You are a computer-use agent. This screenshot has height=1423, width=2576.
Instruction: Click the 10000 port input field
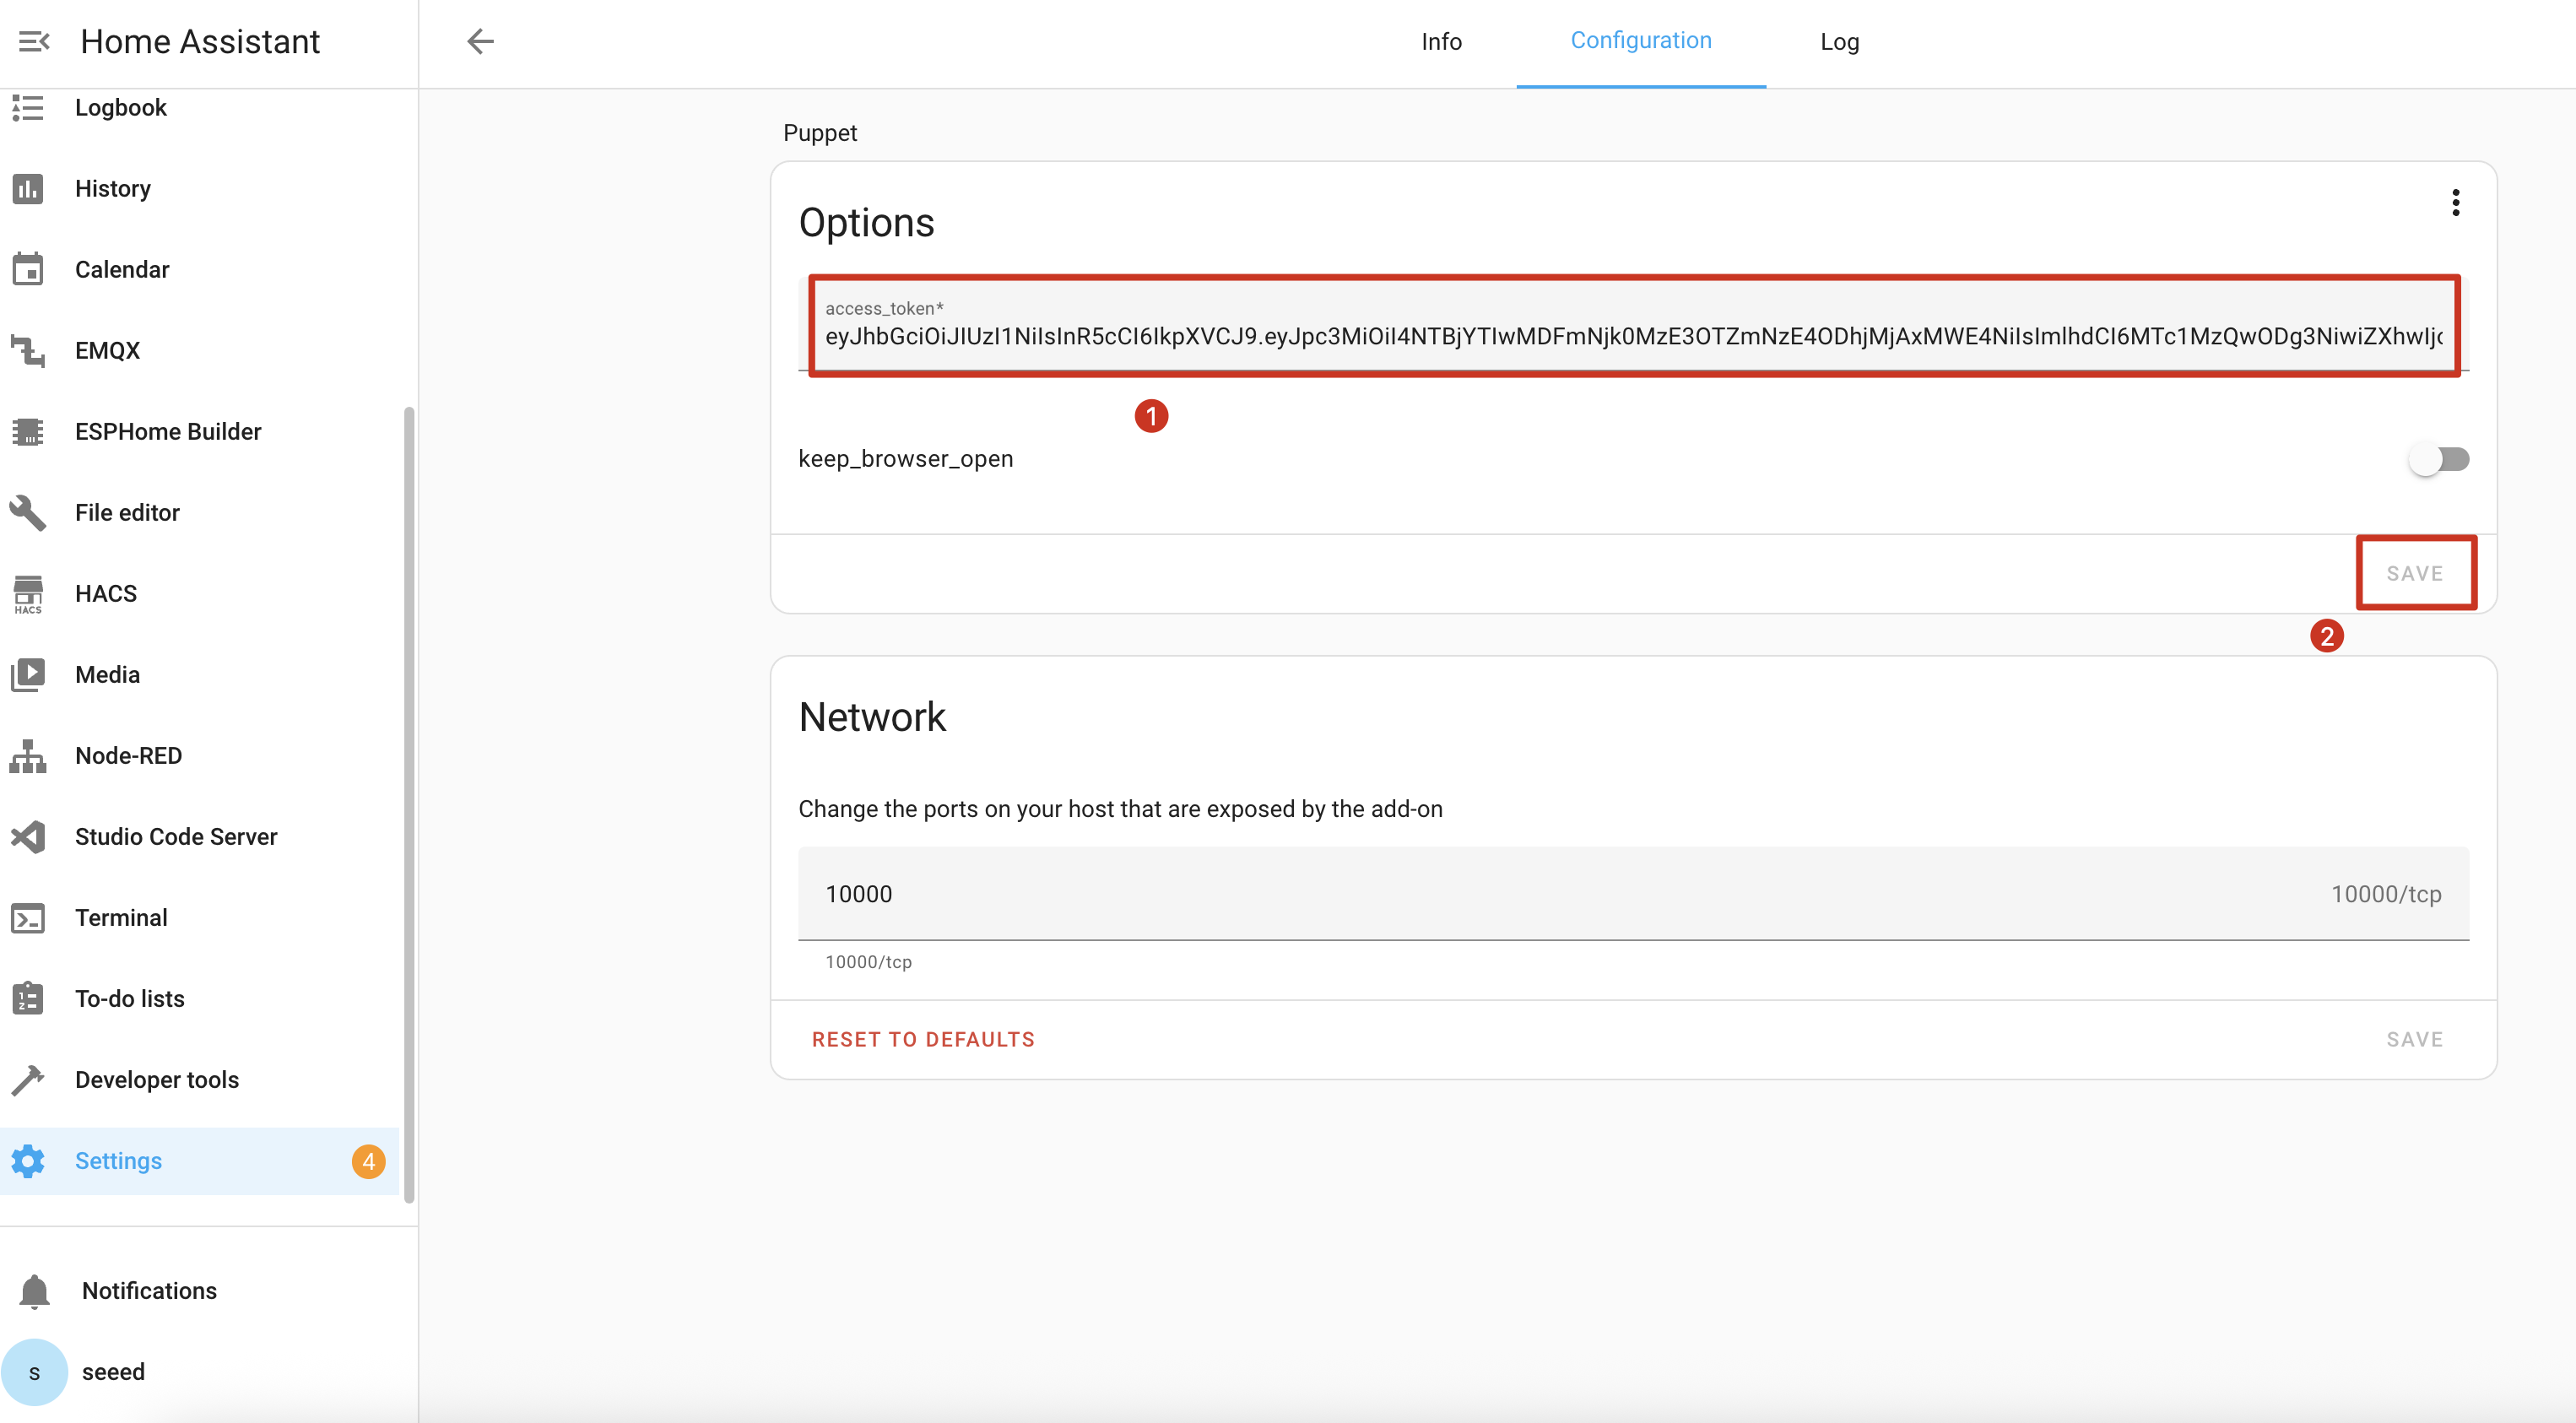pyautogui.click(x=1633, y=893)
